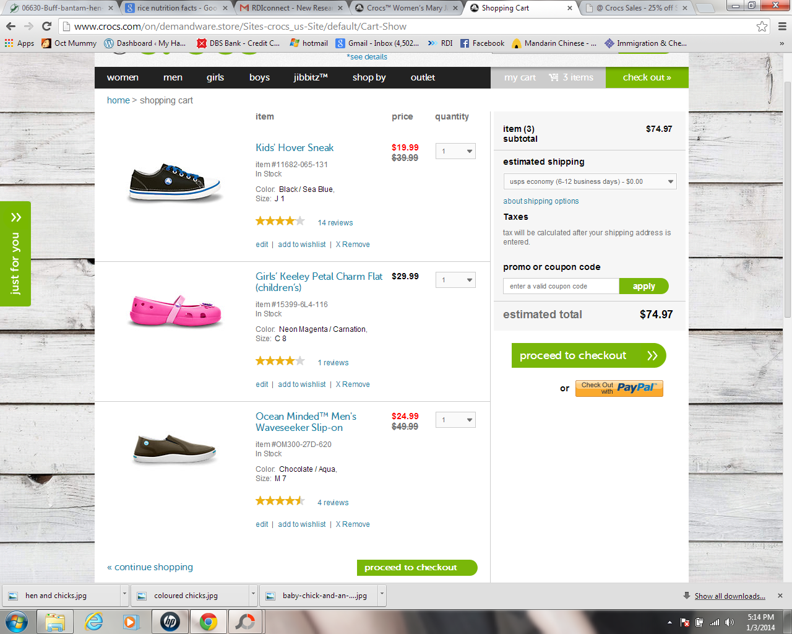Show more bookmarks with the chevron
This screenshot has height=634, width=792.
(781, 43)
